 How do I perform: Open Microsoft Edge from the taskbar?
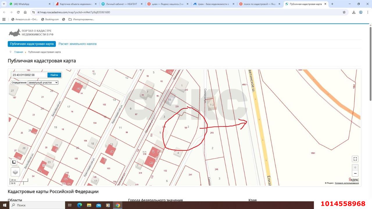point(80,205)
